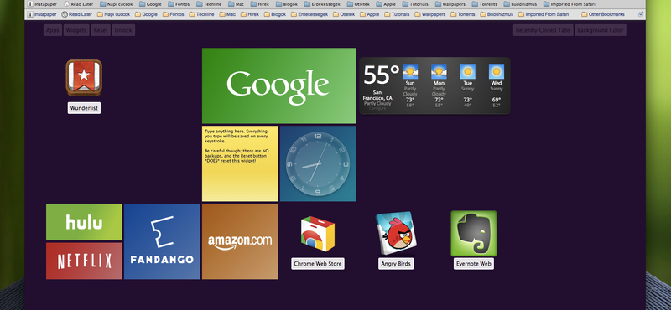671x310 pixels.
Task: Click Monday's partly cloudy weather icon
Action: (x=439, y=71)
